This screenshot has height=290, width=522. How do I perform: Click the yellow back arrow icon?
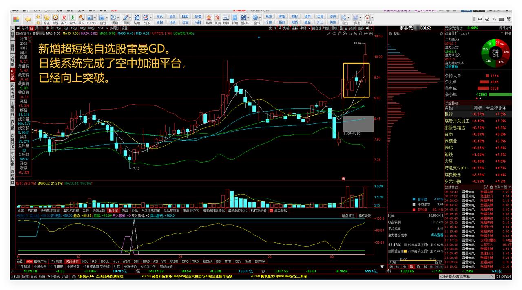click(x=28, y=19)
